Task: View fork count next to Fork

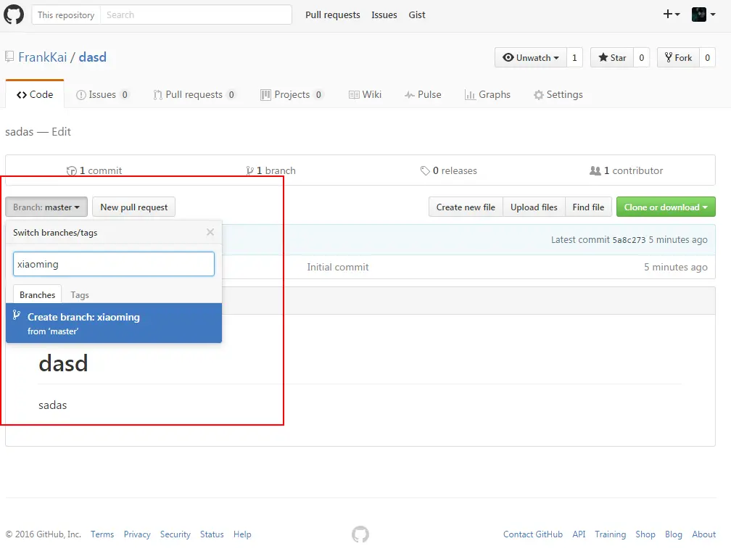Action: coord(707,57)
